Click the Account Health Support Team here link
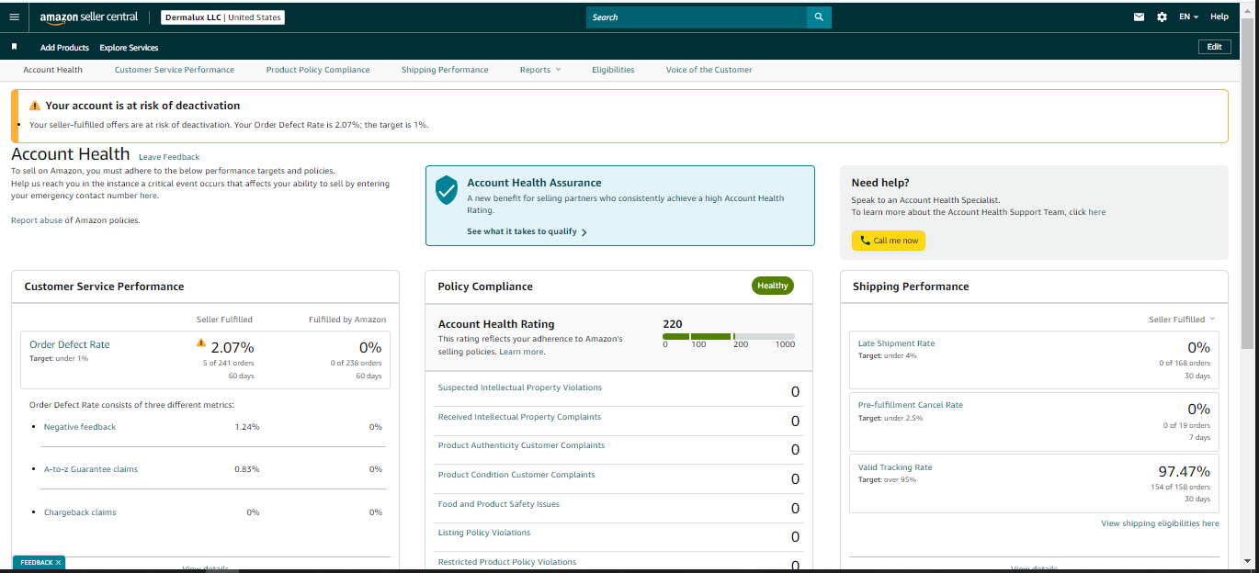Screen dimensions: 1259x573 coord(1097,212)
